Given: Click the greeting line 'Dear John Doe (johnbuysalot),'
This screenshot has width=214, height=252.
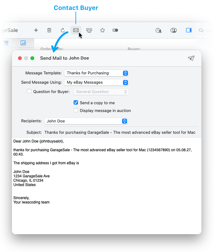Looking at the screenshot, I should pyautogui.click(x=39, y=141).
